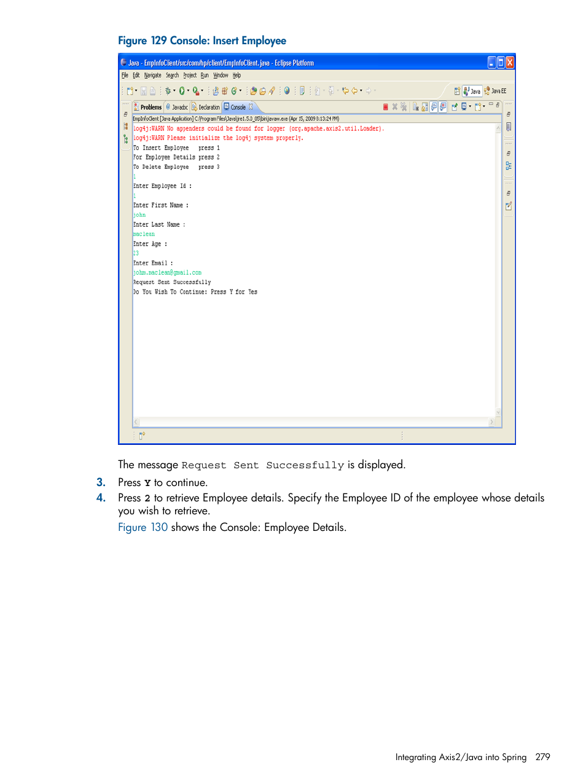Open the Edit menu
This screenshot has width=586, height=781.
[136, 76]
